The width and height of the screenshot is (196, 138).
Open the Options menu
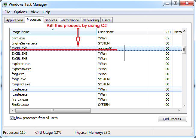pos(20,12)
